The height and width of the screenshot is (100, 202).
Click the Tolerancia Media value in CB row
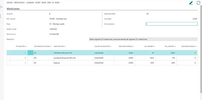click(187, 58)
